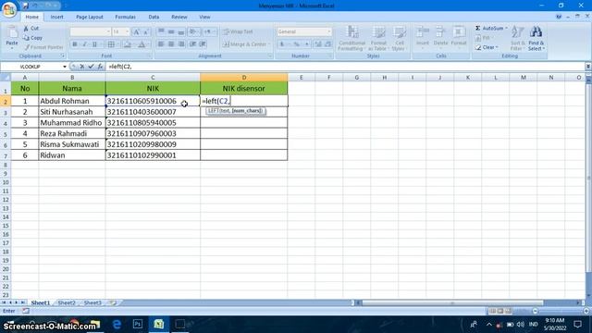This screenshot has width=592, height=333.
Task: Open Photoshop from taskbar
Action: point(138,325)
